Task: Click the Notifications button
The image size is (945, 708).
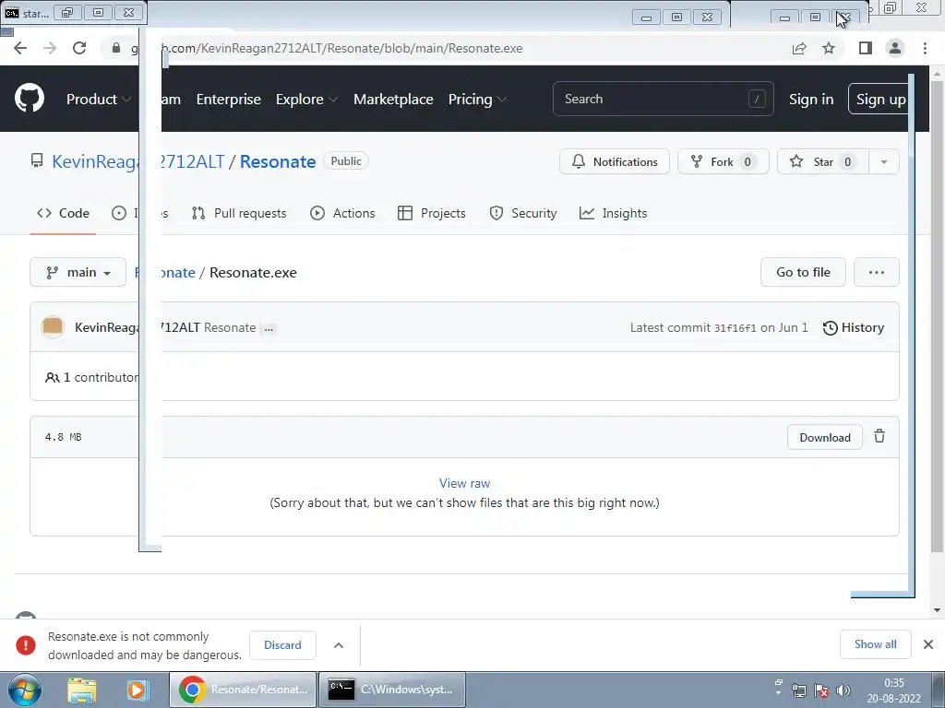Action: tap(614, 161)
